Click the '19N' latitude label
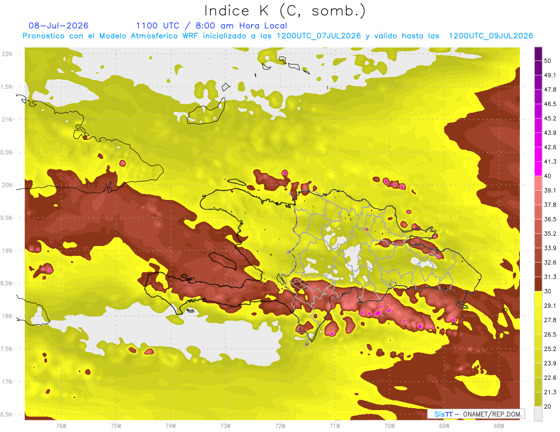Screen dimensions: 560x432 [7, 251]
